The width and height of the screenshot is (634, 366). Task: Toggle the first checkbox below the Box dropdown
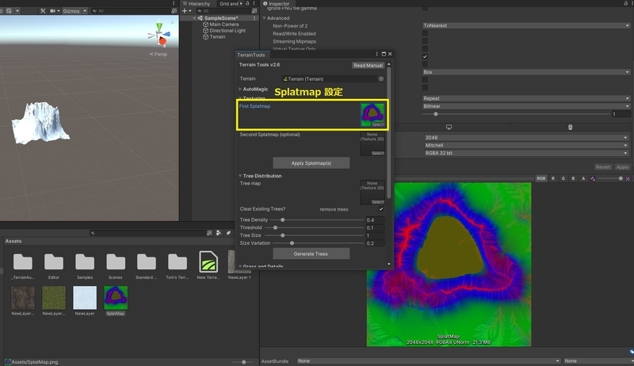point(425,80)
